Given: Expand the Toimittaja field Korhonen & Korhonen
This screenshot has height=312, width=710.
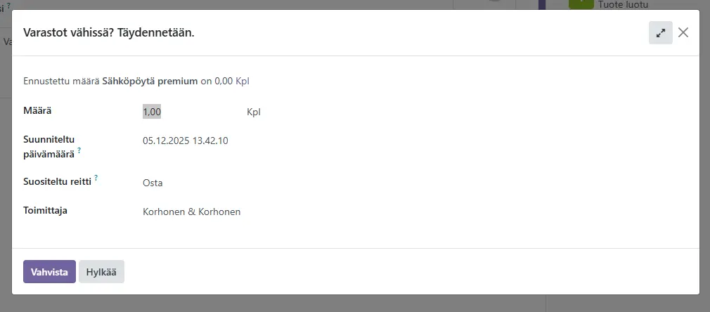Looking at the screenshot, I should [191, 212].
